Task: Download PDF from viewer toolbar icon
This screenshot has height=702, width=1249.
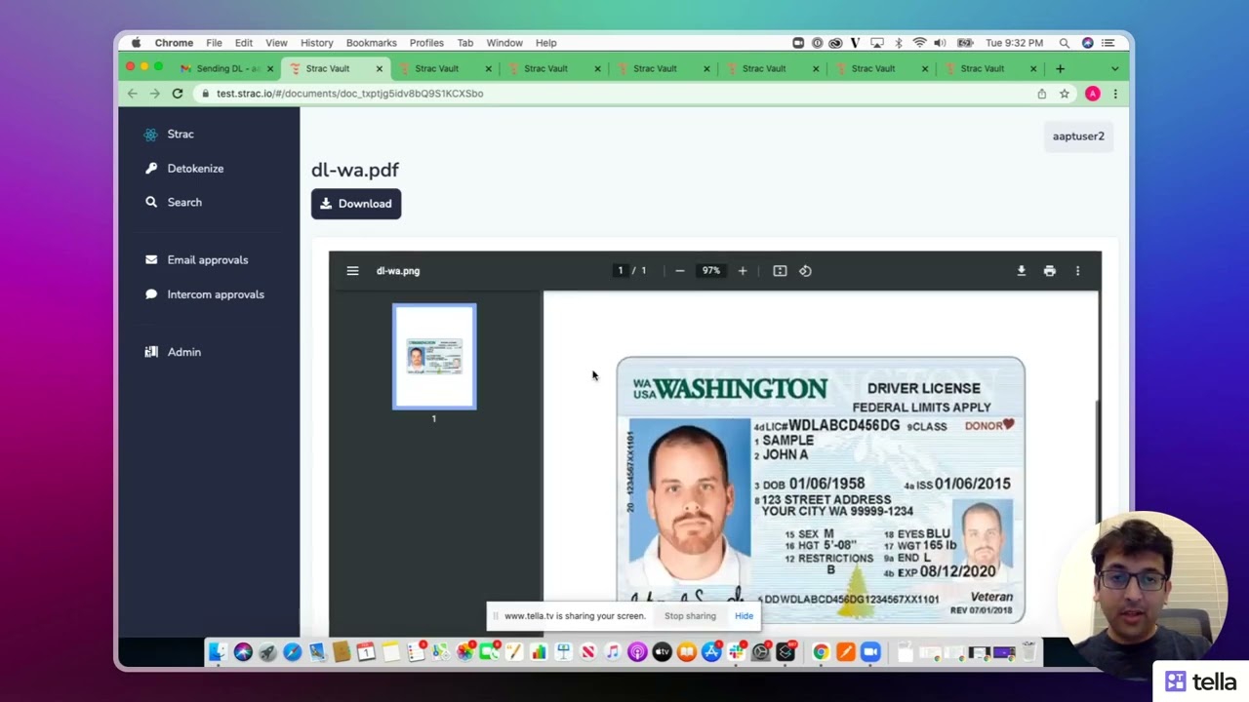Action: pyautogui.click(x=1022, y=271)
